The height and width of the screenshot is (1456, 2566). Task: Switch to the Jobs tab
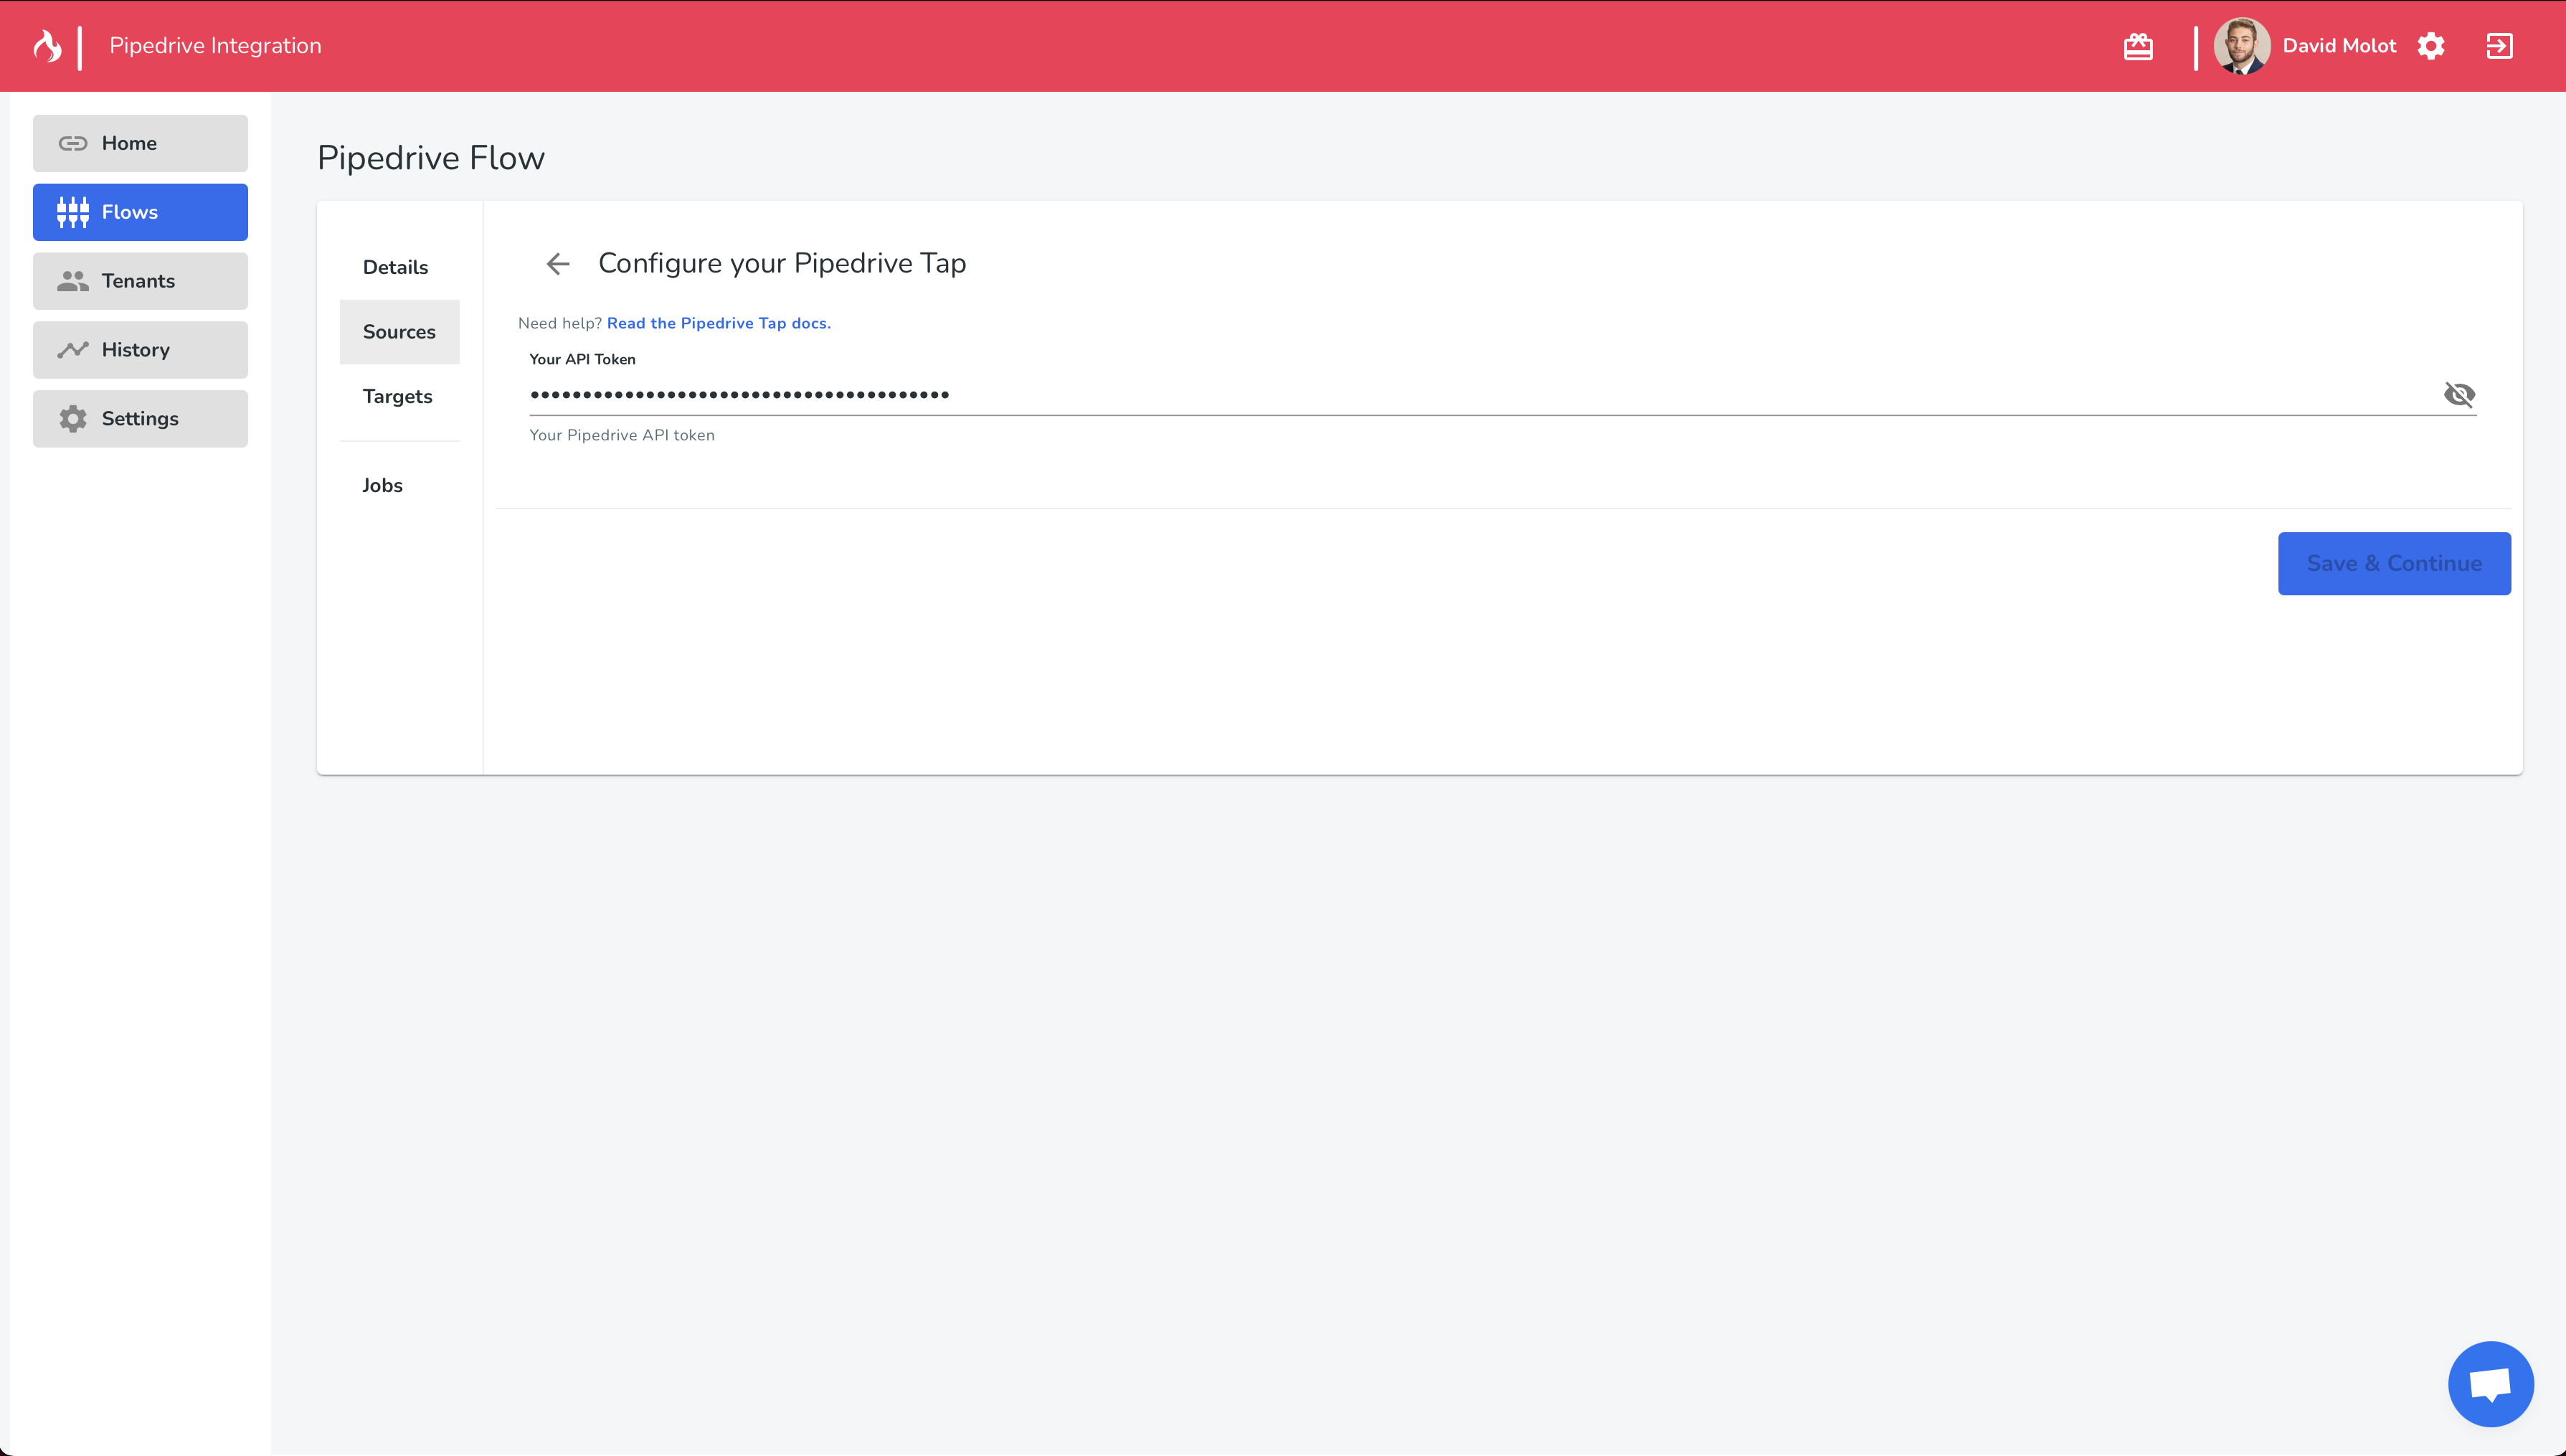(x=399, y=485)
